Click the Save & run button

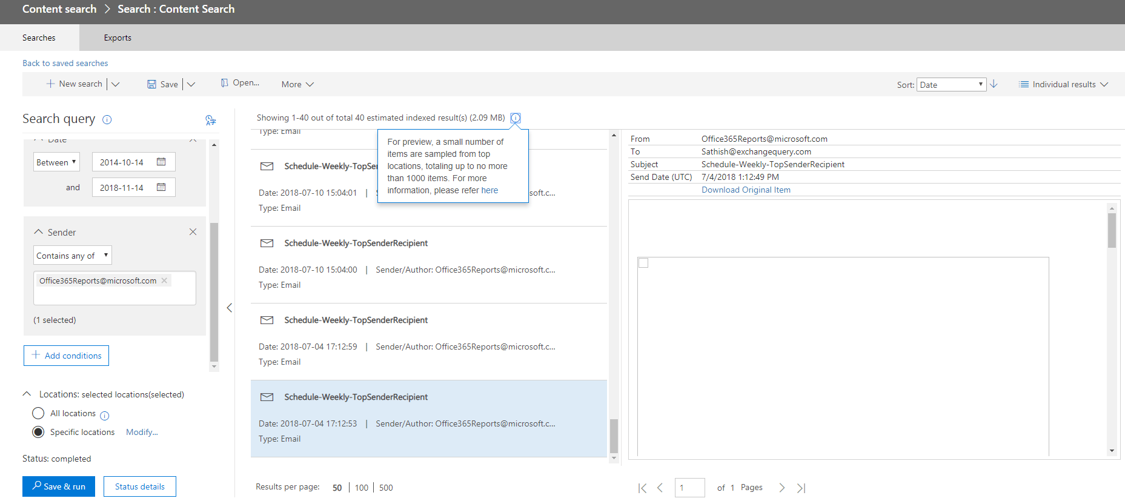[59, 486]
